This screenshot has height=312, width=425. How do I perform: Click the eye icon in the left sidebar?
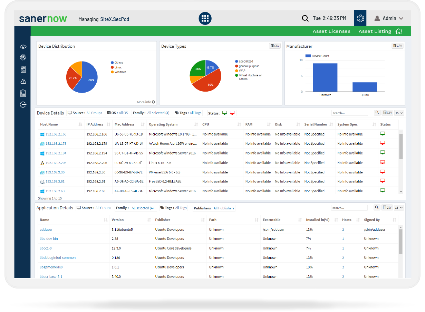23,47
